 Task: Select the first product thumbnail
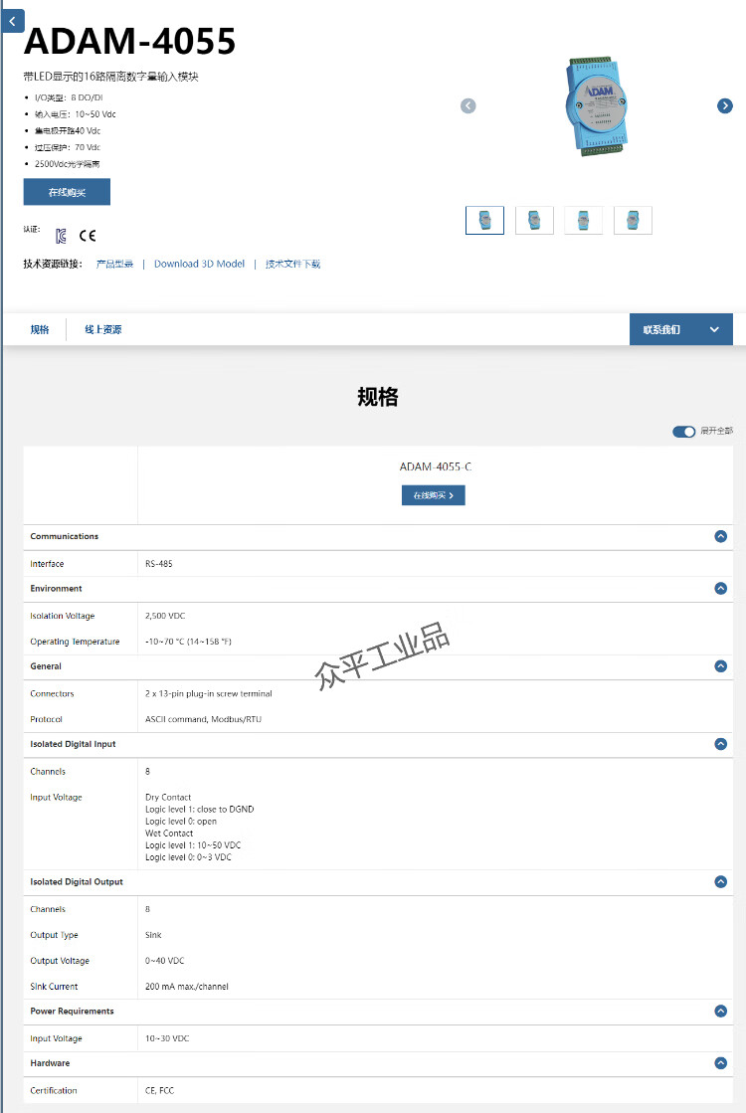tap(484, 220)
